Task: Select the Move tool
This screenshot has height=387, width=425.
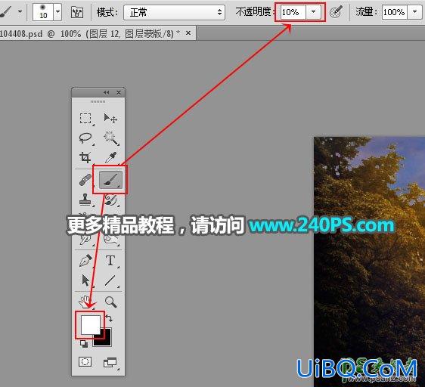Action: tap(110, 119)
